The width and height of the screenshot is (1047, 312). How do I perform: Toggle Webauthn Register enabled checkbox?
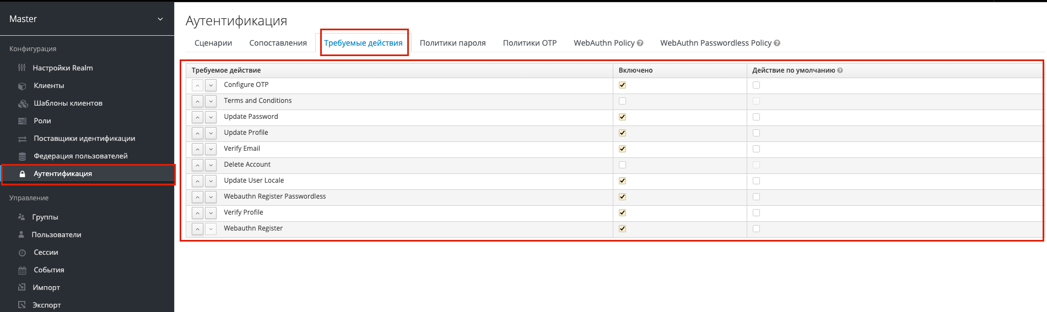tap(622, 228)
